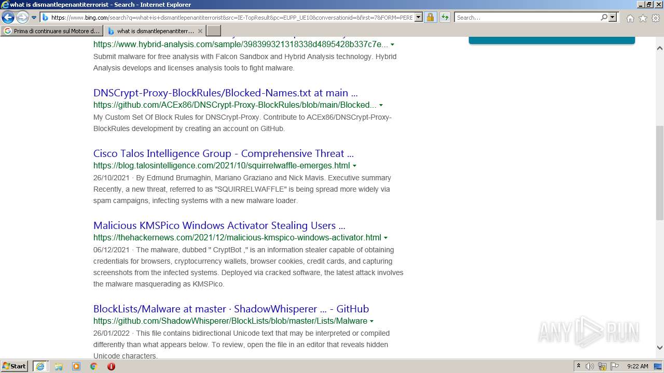Click the teal box at top right

pos(551,40)
